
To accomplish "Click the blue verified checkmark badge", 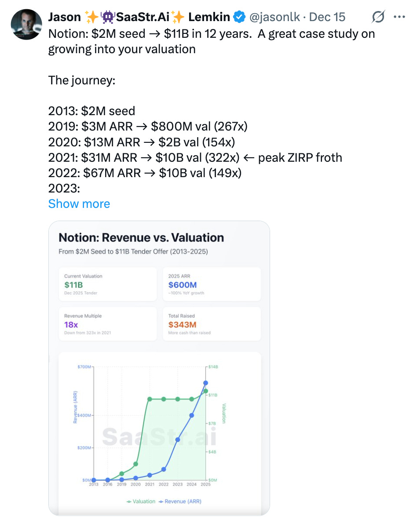I will coord(239,18).
